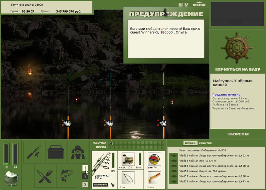
Task: Click the event row with 1,508 кг
Action: pos(214,166)
